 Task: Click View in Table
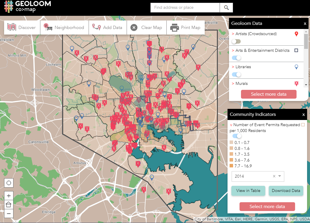248,191
